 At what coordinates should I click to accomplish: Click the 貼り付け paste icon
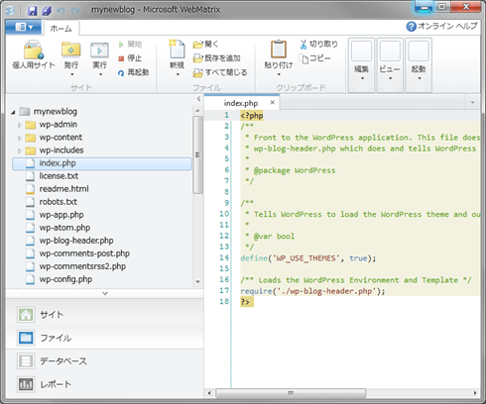pyautogui.click(x=279, y=50)
